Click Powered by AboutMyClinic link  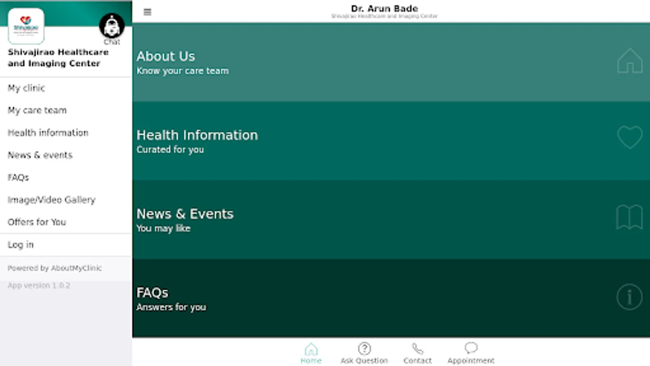tap(55, 268)
